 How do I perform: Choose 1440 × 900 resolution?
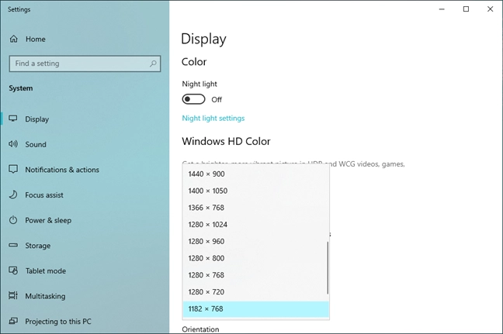255,174
